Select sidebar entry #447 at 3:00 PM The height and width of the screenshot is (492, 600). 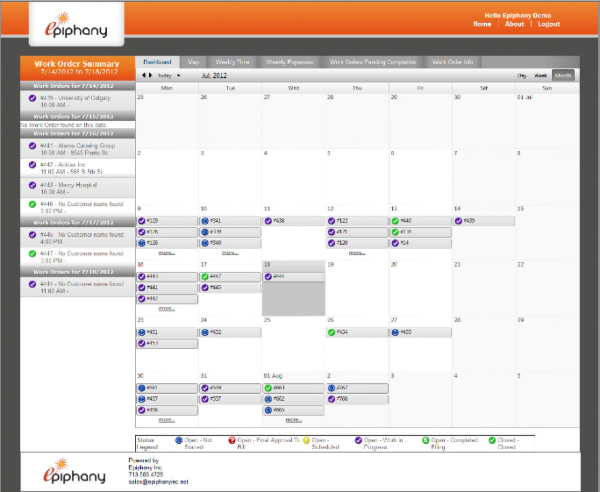pos(78,257)
